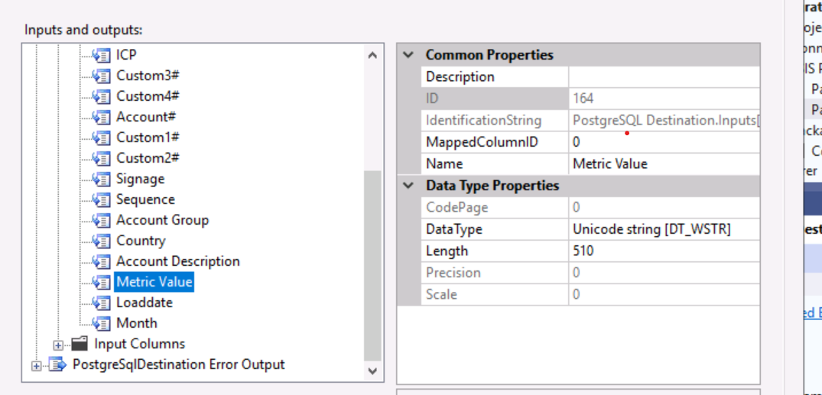Click the Loaddate column icon
The image size is (822, 395).
101,303
